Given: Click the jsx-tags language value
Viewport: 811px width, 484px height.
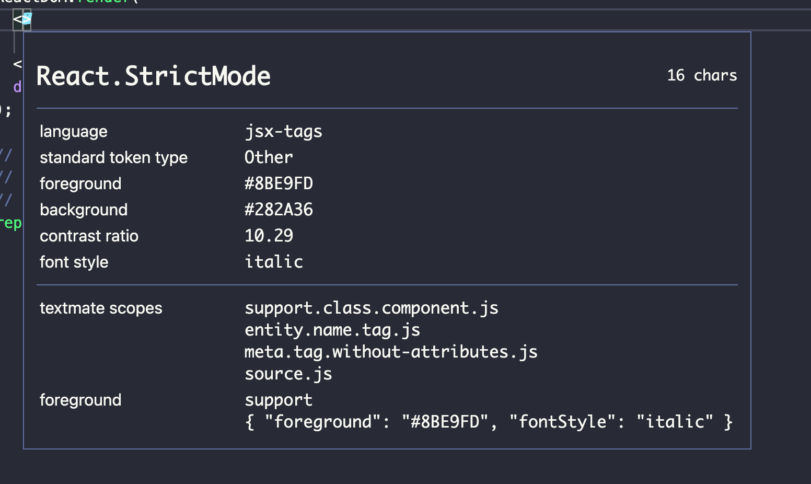Looking at the screenshot, I should [x=283, y=132].
